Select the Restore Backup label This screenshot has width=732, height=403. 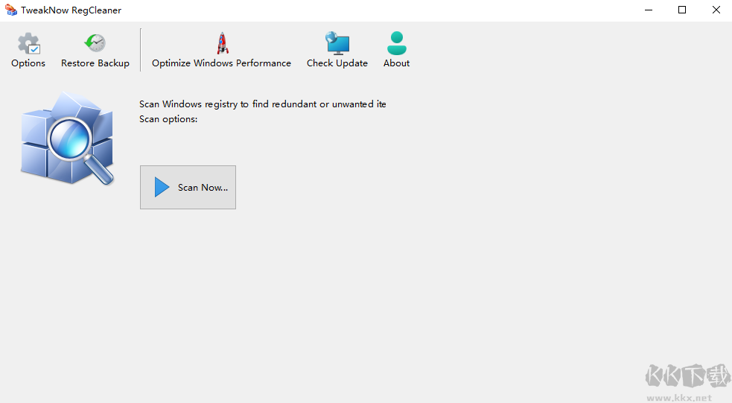(95, 63)
